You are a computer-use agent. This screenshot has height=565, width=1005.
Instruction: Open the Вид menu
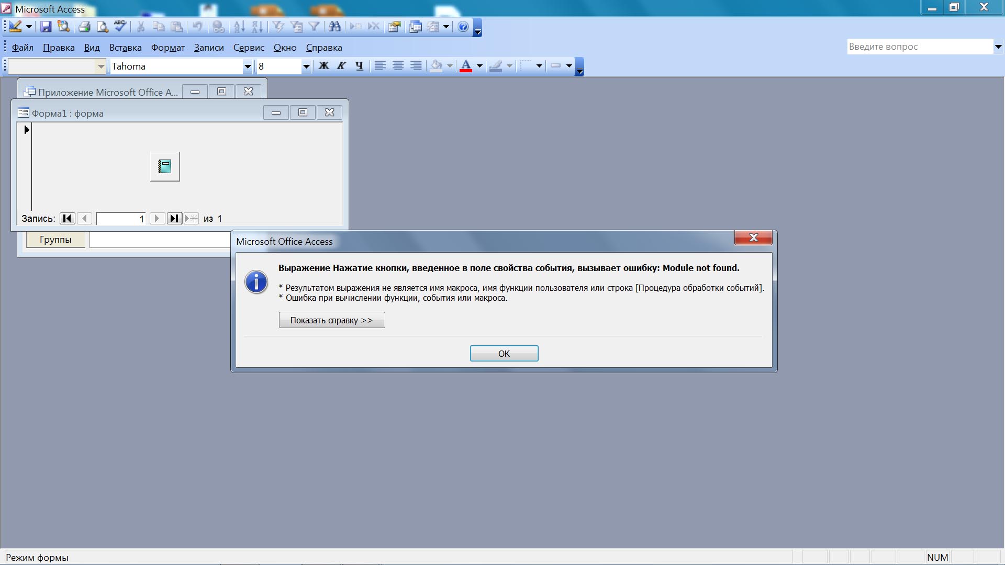92,48
